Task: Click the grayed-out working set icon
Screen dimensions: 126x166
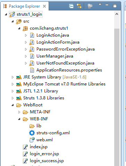Action: (90, 6)
